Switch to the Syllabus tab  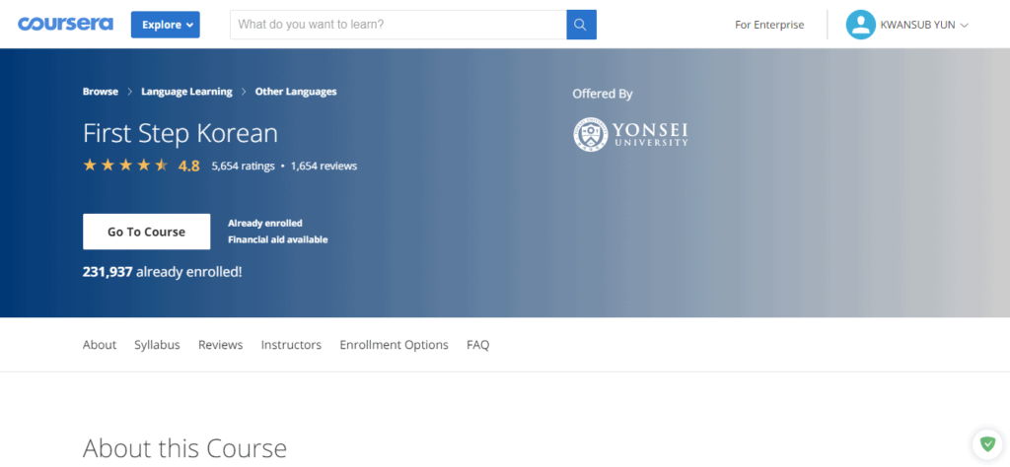pyautogui.click(x=157, y=345)
